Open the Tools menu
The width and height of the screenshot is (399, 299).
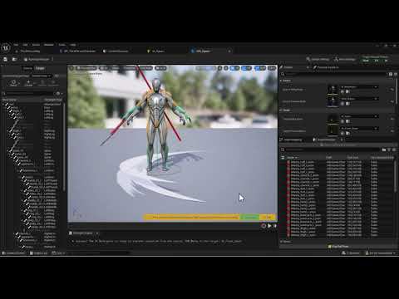click(62, 45)
